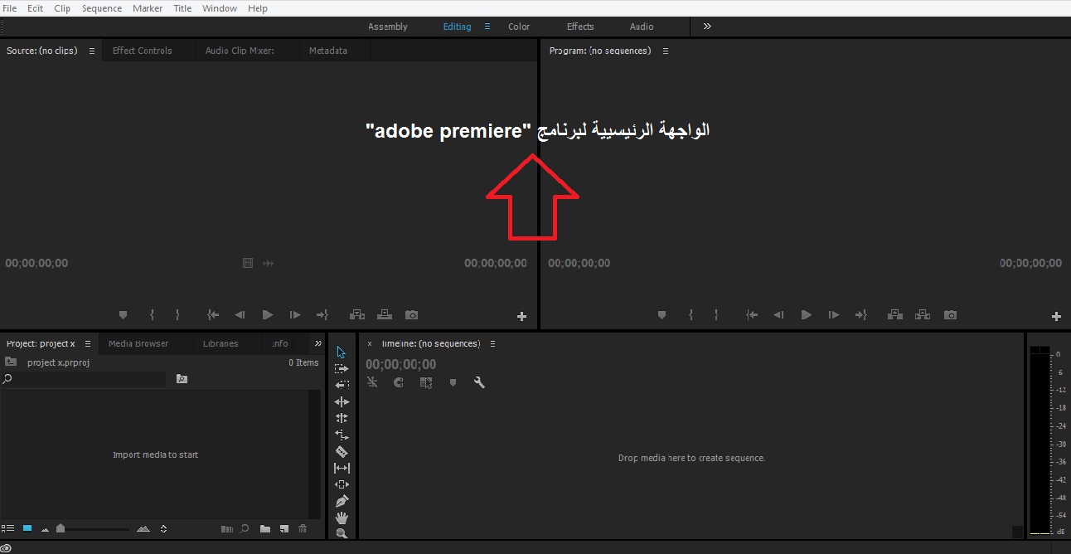The image size is (1071, 554).
Task: Switch Project panel to Icon view
Action: point(27,528)
